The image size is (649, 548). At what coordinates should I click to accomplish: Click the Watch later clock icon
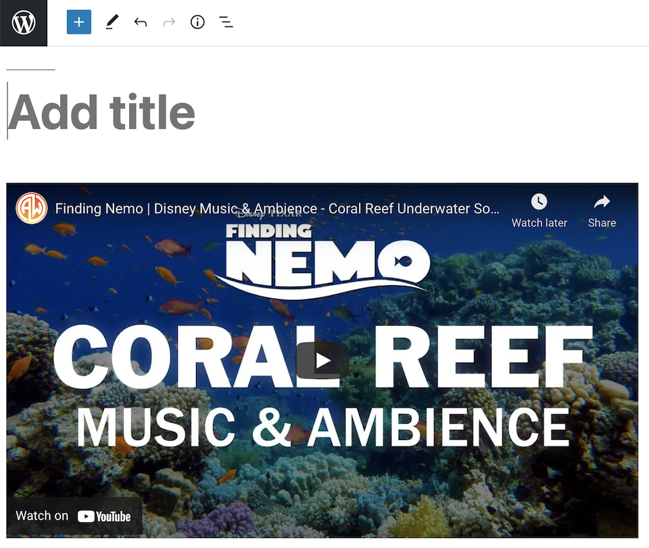point(539,201)
